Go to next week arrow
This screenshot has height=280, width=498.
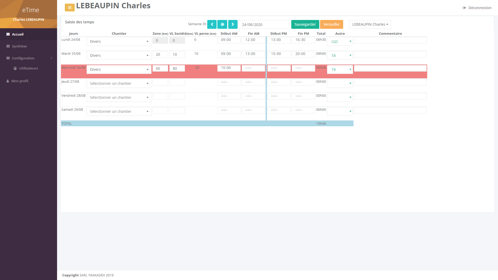click(x=233, y=24)
